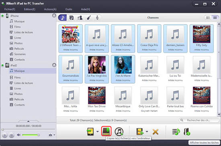
Task: Switch to thumbnail grid view
Action: [215, 18]
